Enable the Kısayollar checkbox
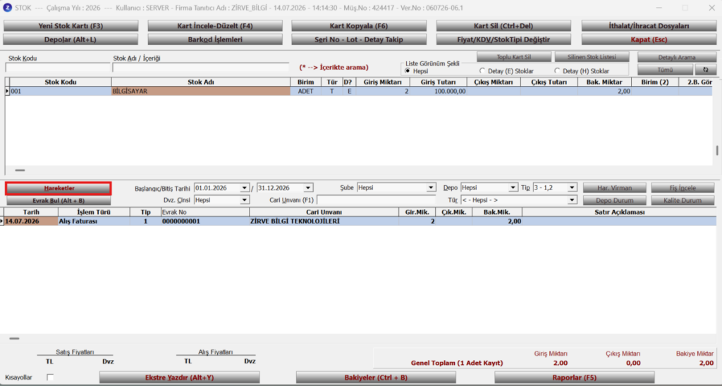The height and width of the screenshot is (386, 722). pos(50,378)
